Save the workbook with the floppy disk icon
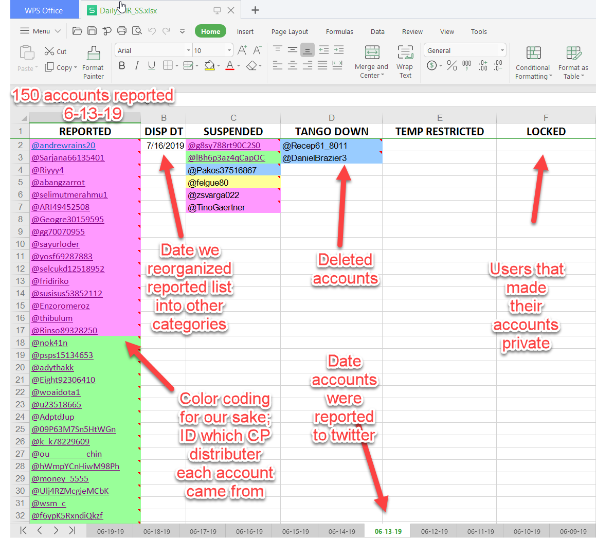 (x=92, y=31)
